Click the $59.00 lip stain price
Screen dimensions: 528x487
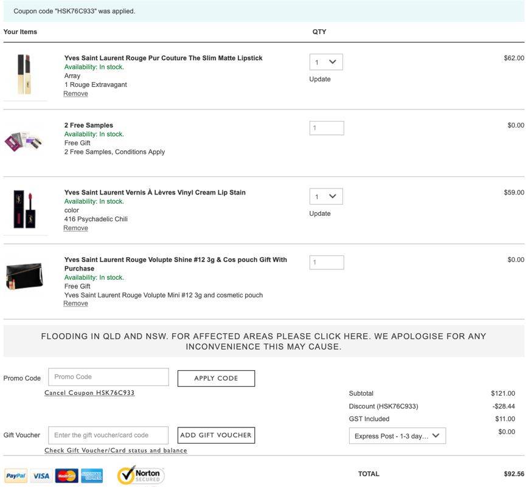tap(514, 192)
